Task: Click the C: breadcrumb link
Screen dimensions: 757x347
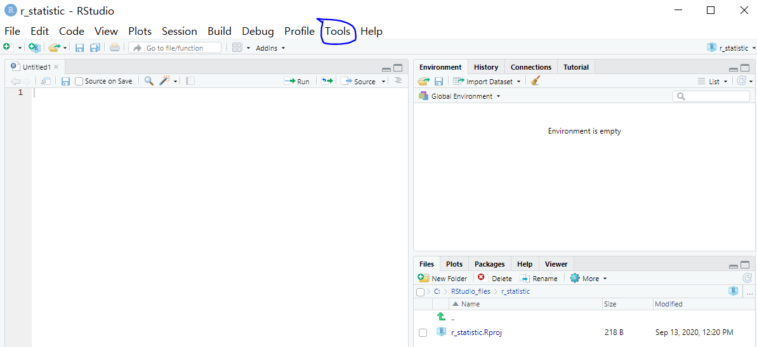Action: click(x=437, y=291)
